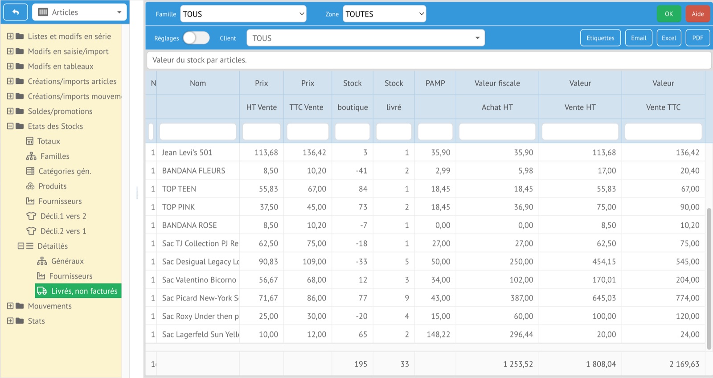Select Généraux in the tree
The image size is (713, 378).
coord(67,261)
